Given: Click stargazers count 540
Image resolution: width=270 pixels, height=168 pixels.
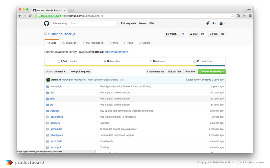Looking at the screenshot, I should (203, 34).
